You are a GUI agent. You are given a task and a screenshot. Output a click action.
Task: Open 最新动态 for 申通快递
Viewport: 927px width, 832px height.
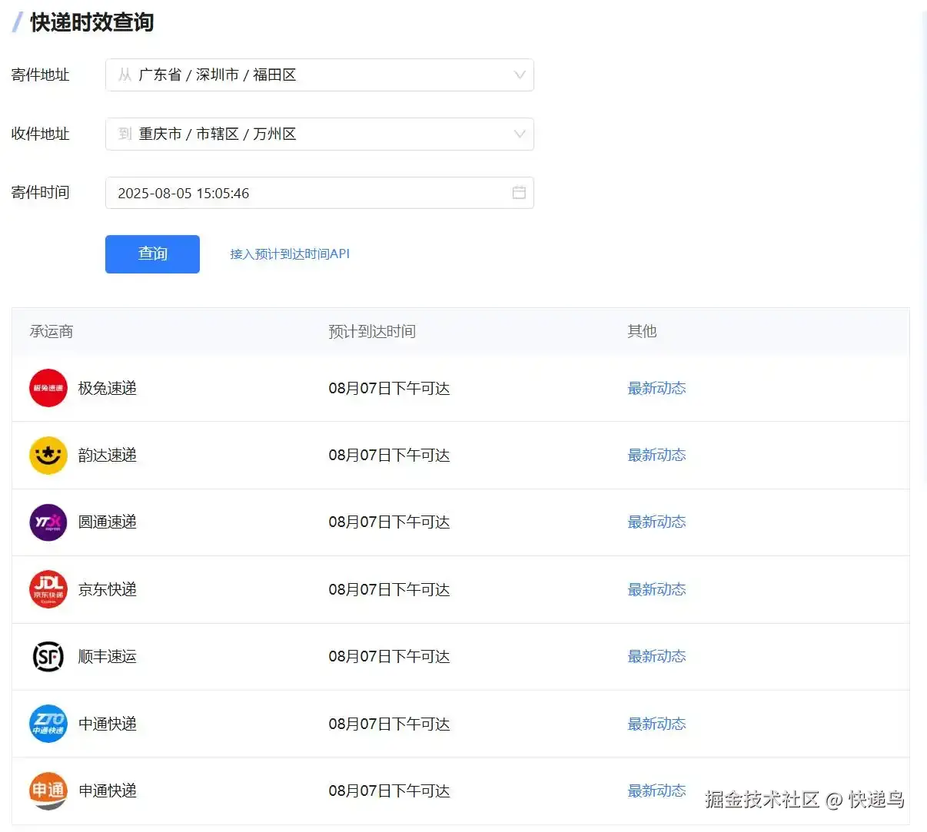tap(656, 791)
